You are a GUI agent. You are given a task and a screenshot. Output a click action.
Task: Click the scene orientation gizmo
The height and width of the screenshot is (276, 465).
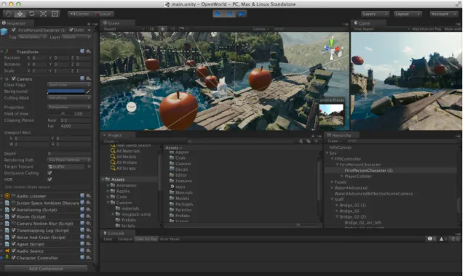point(332,49)
